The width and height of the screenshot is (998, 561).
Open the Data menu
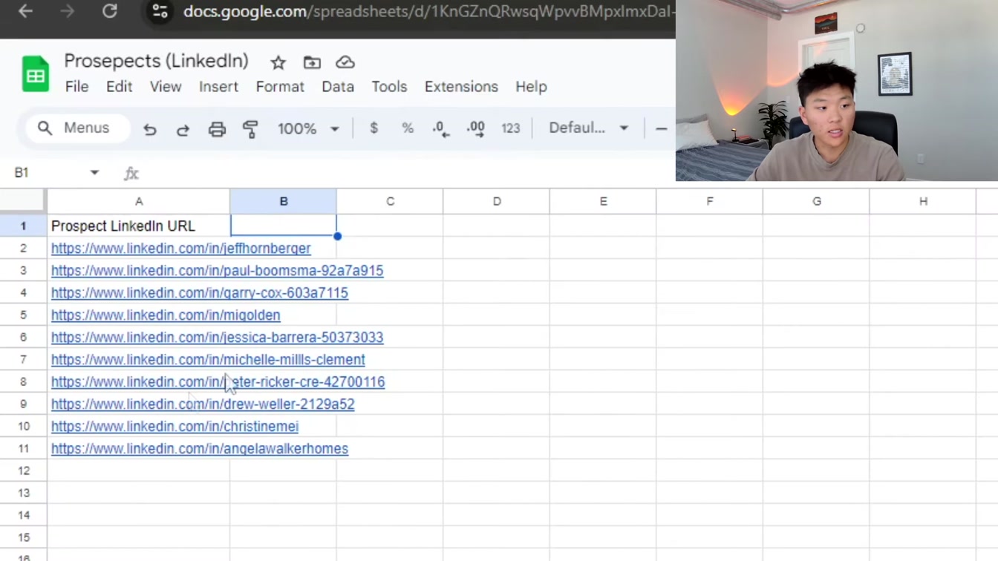tap(338, 87)
